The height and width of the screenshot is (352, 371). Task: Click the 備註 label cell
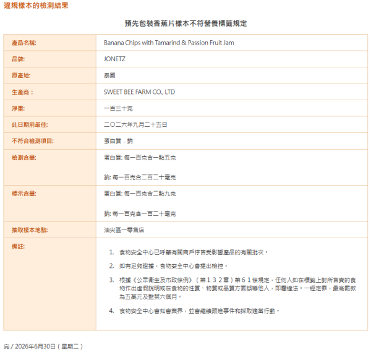(x=50, y=284)
